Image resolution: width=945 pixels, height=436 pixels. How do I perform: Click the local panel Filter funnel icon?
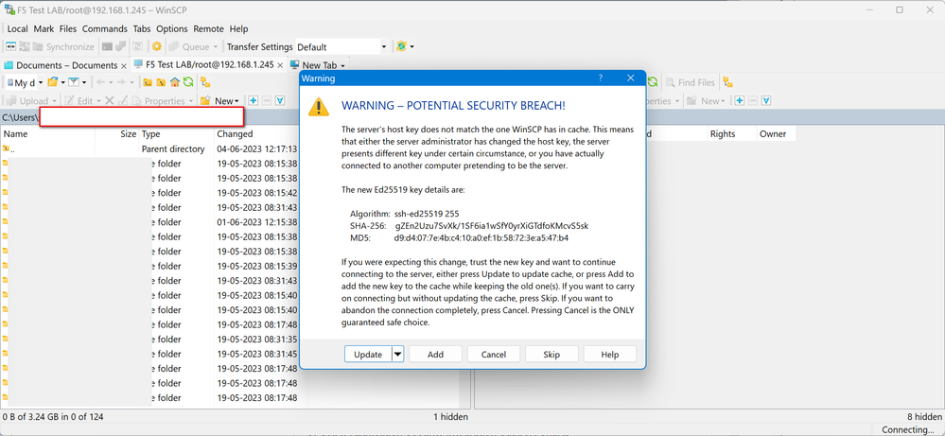[74, 82]
